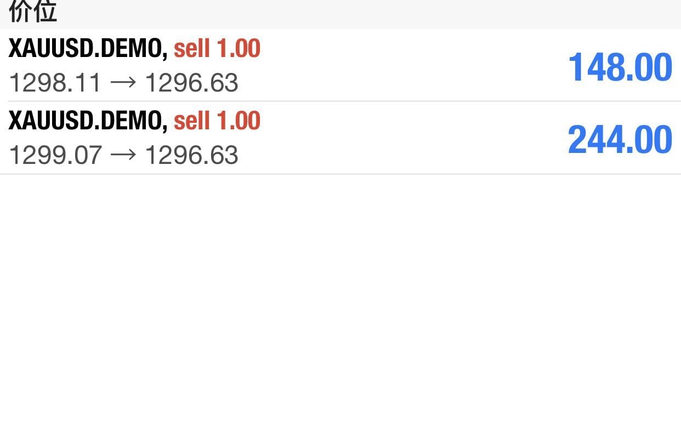Click sell 1.00 label in the 244.00 position
The image size is (681, 444).
pyautogui.click(x=217, y=121)
